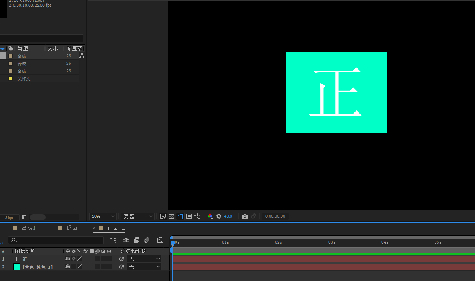Image resolution: width=475 pixels, height=281 pixels.
Task: Sort project by 大小 column
Action: (x=53, y=49)
